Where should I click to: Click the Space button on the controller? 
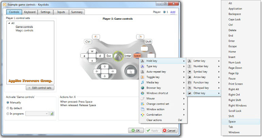click(x=137, y=56)
